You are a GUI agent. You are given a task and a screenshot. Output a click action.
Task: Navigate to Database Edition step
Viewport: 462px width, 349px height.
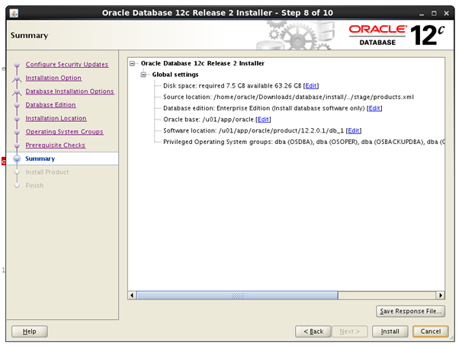(50, 105)
